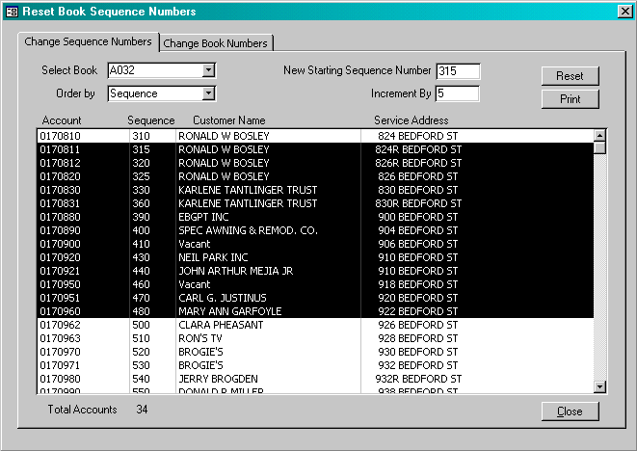The height and width of the screenshot is (451, 637).
Task: Click the Close button at bottom
Action: [x=570, y=411]
